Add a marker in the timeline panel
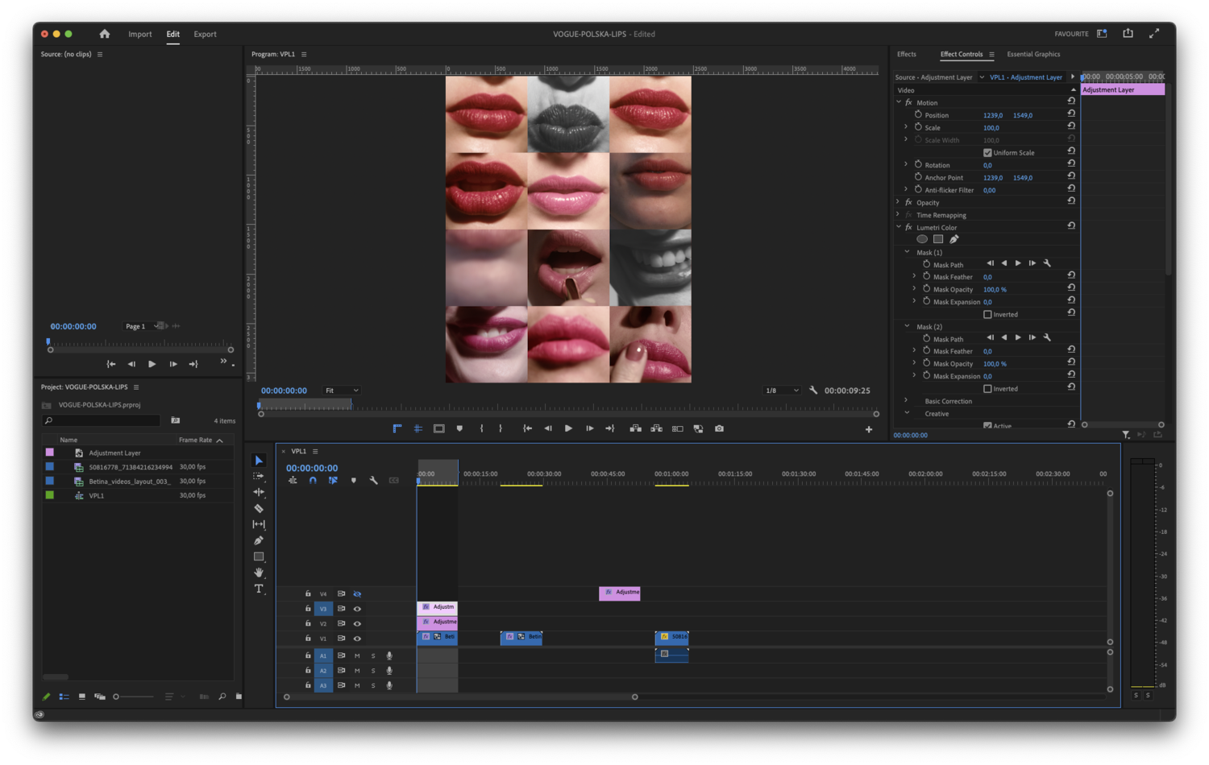1209x765 pixels. (x=354, y=481)
